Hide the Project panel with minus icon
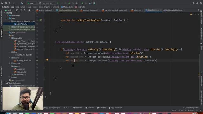203x114 pixels. click(x=33, y=10)
